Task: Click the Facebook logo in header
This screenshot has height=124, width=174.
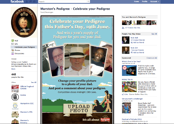Action: click(17, 1)
